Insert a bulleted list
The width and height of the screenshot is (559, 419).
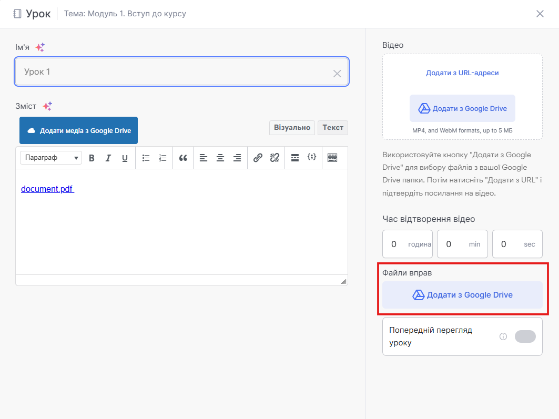pos(146,158)
